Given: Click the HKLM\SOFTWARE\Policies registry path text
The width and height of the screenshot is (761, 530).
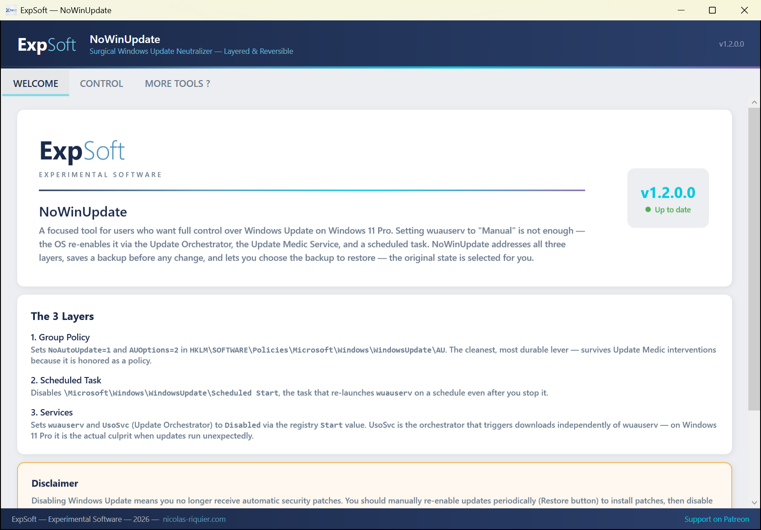Looking at the screenshot, I should pos(317,350).
